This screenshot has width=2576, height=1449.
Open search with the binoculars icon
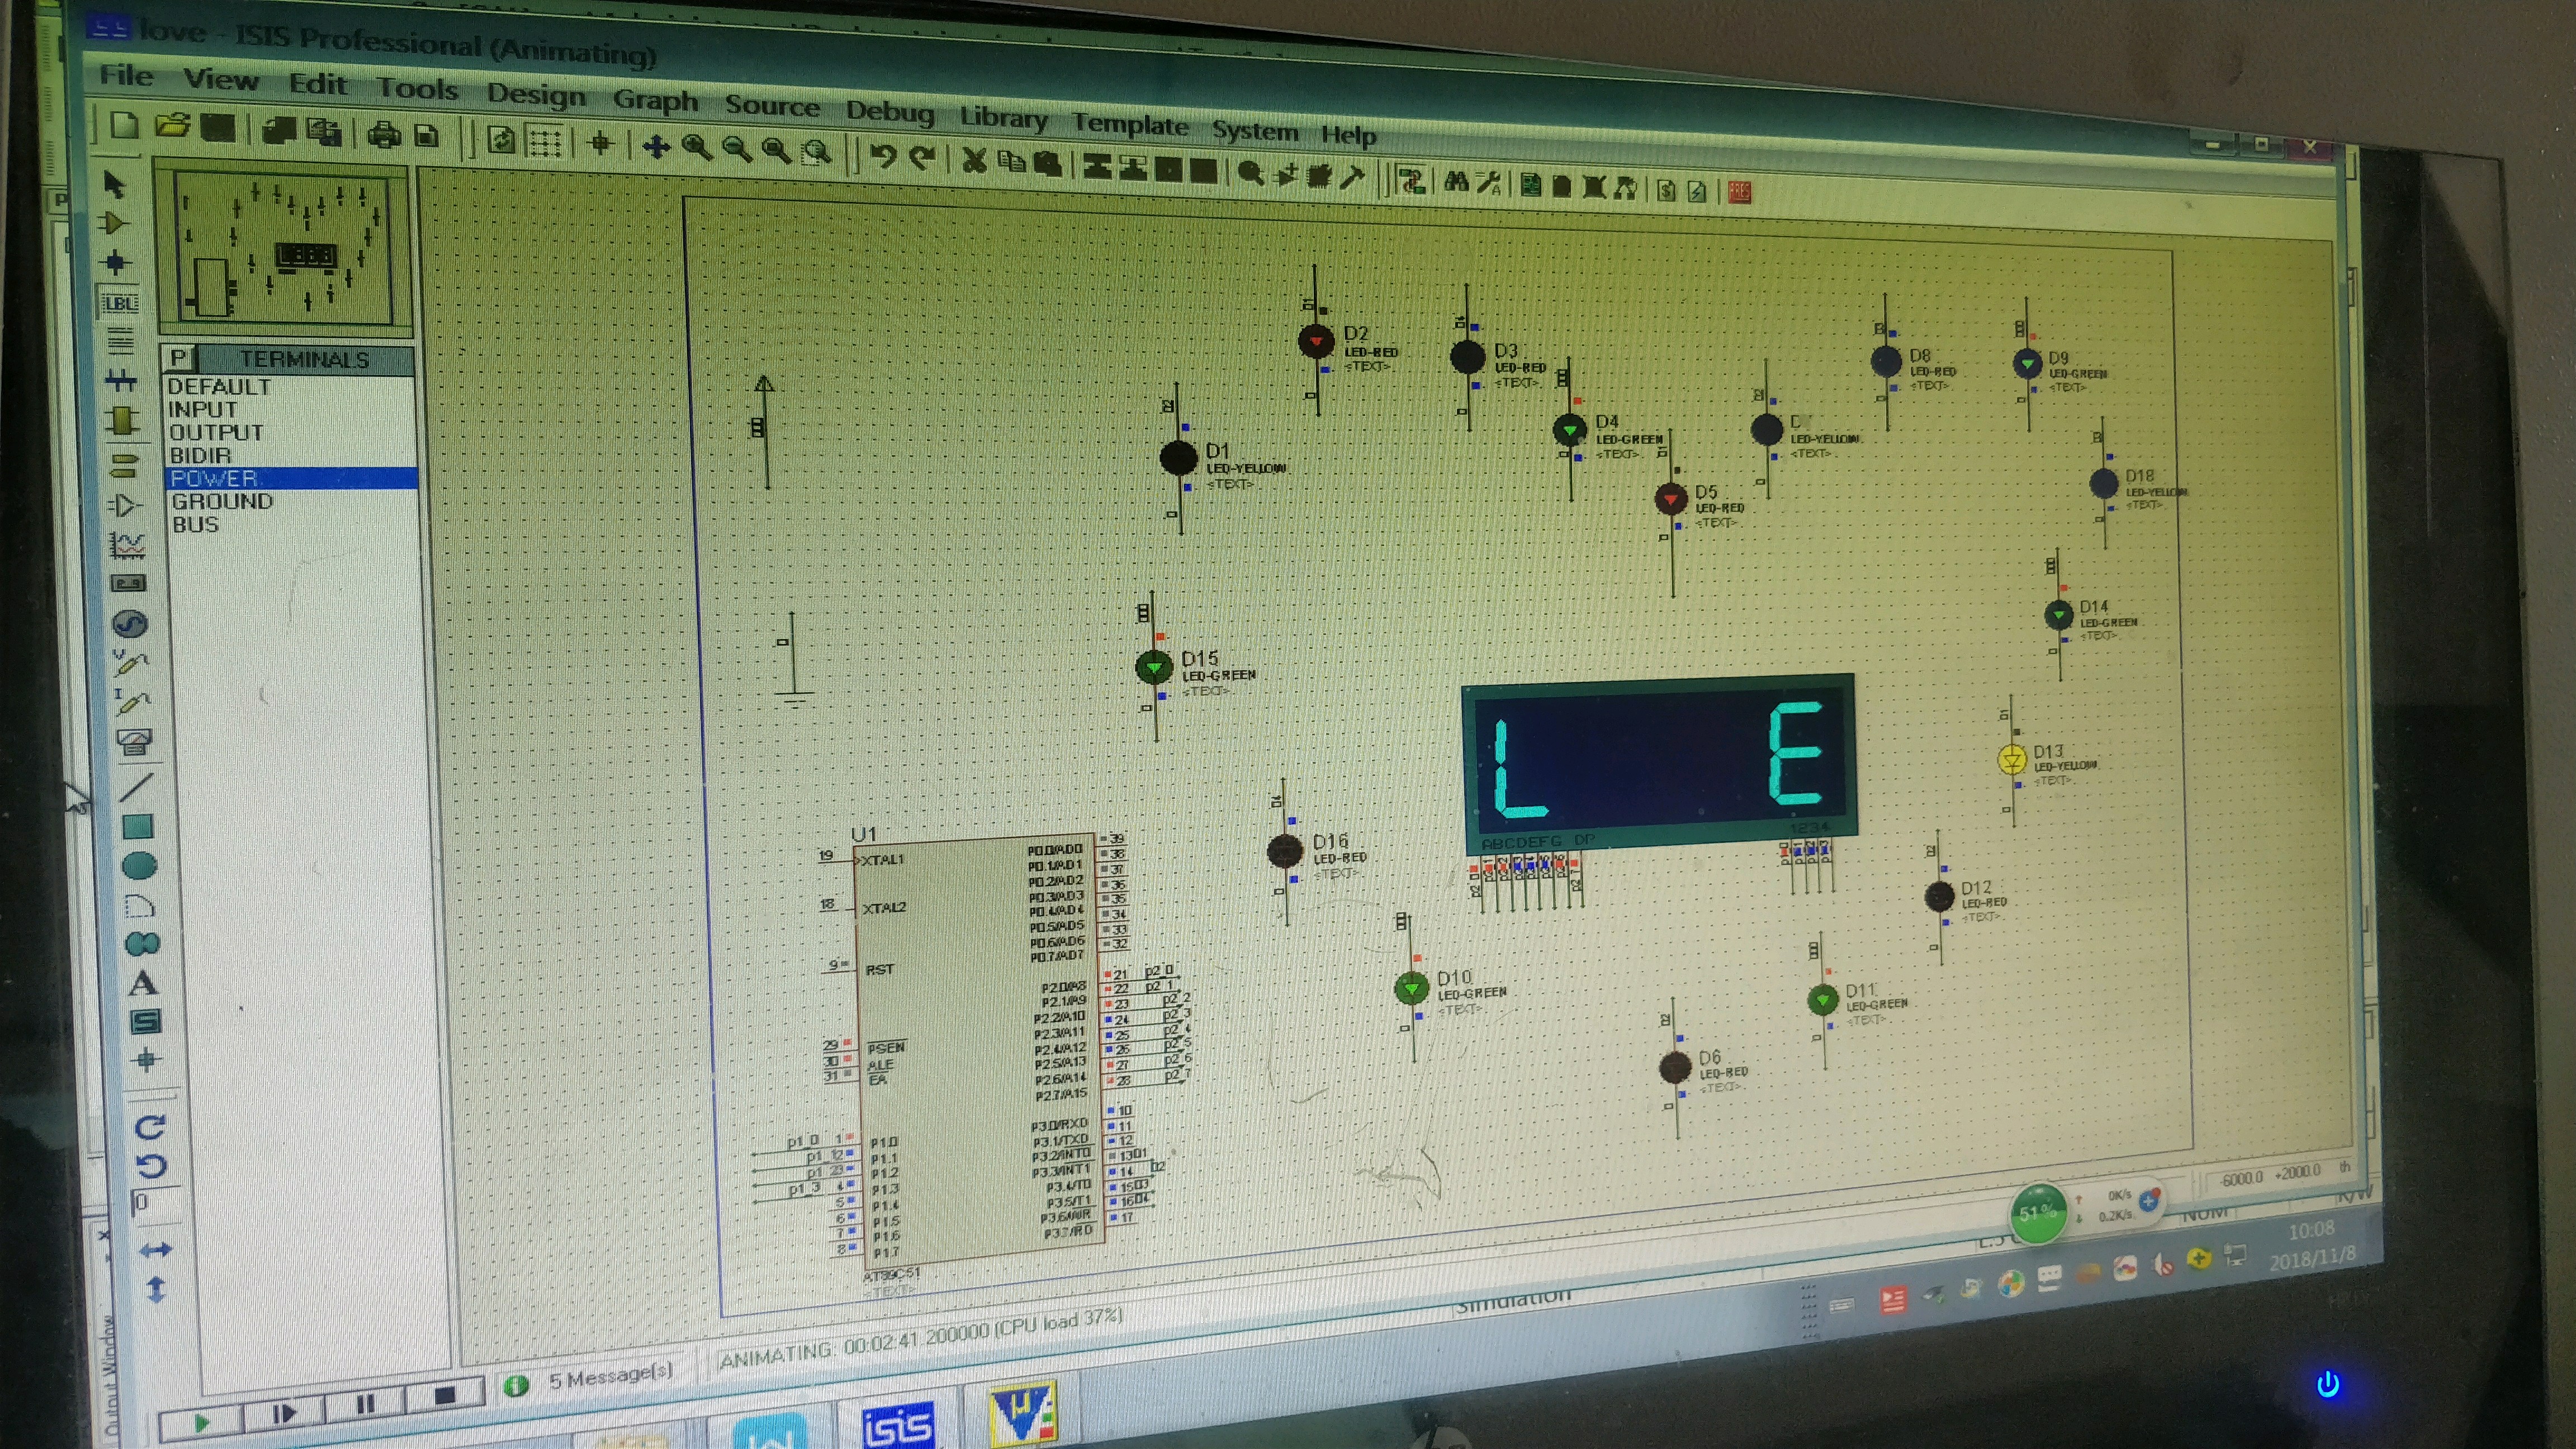[x=1456, y=181]
